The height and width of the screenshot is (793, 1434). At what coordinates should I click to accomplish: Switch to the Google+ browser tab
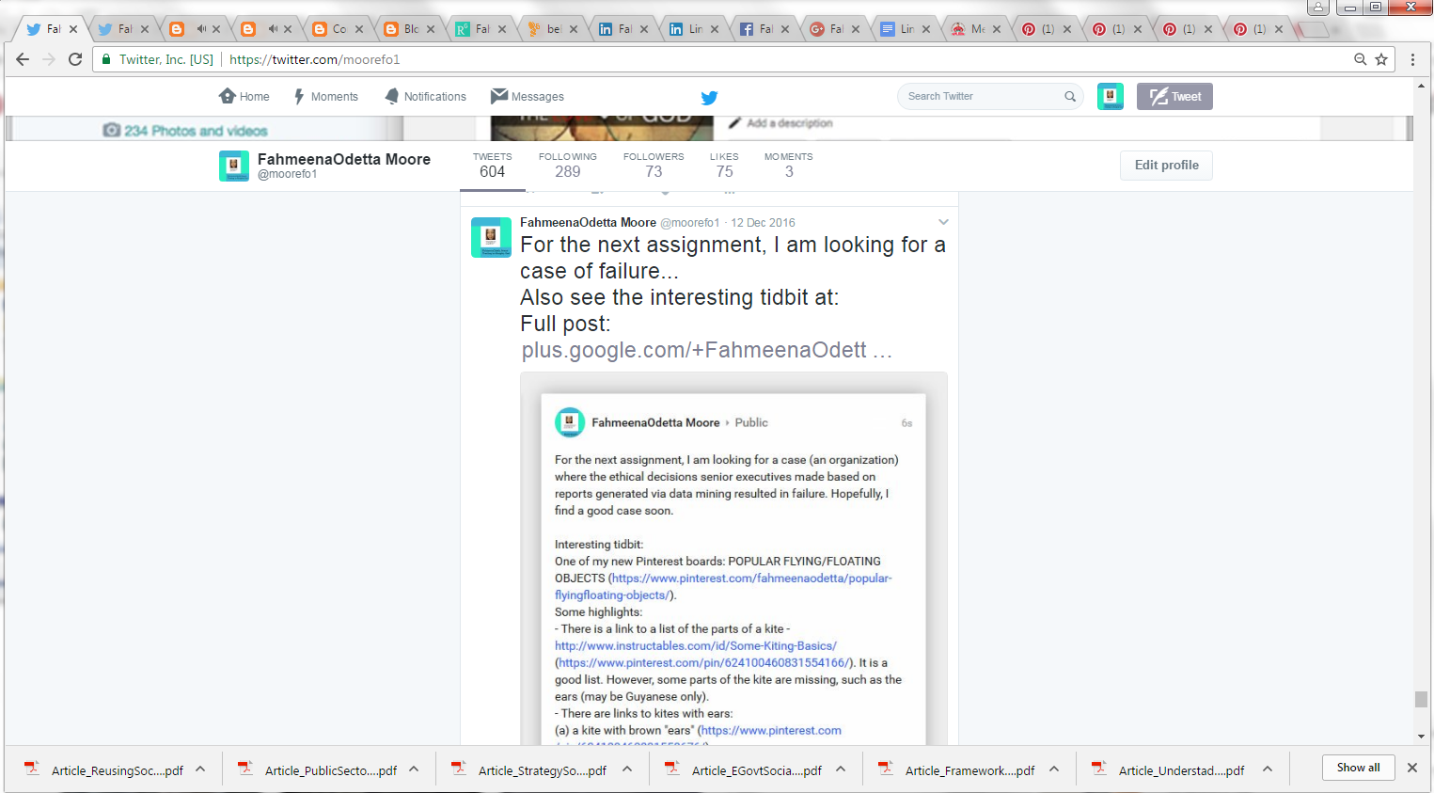(x=833, y=29)
